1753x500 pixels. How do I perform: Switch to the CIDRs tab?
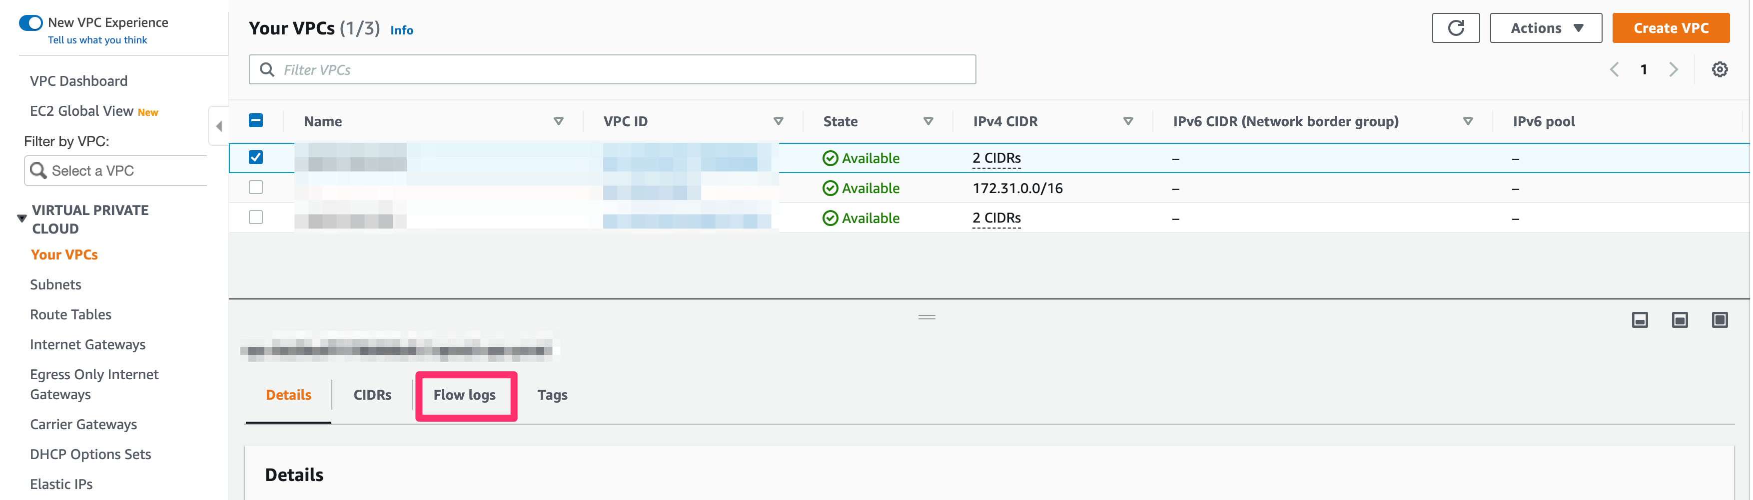click(x=372, y=395)
